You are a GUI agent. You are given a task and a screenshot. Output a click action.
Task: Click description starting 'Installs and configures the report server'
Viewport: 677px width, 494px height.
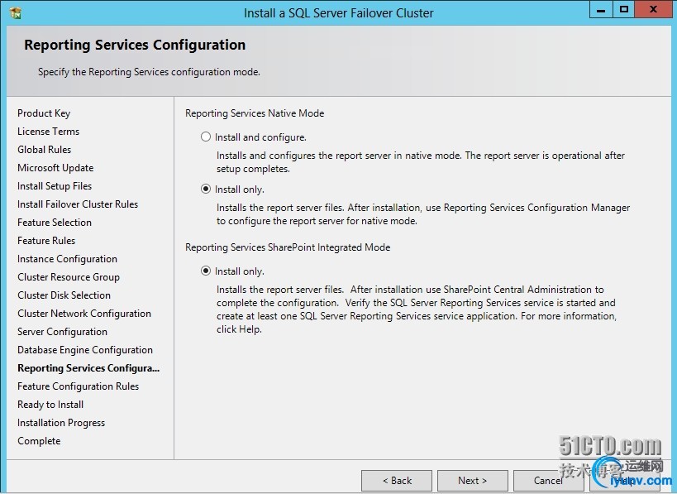pos(421,162)
